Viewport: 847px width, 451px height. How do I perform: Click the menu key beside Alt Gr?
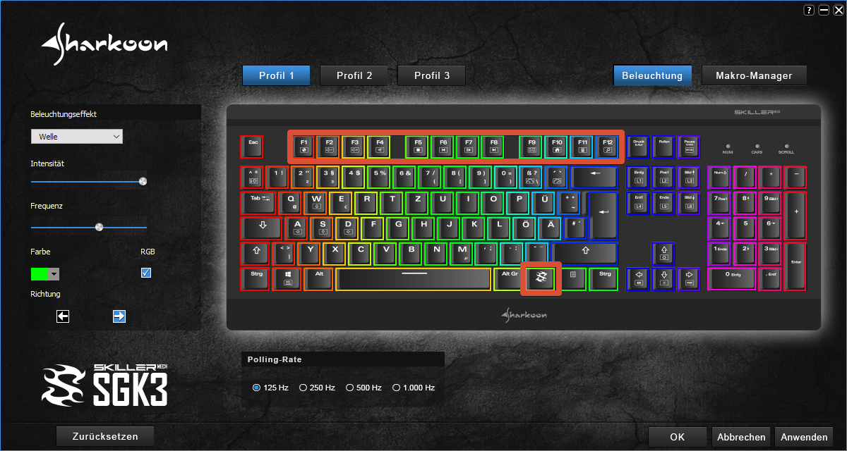tap(573, 278)
